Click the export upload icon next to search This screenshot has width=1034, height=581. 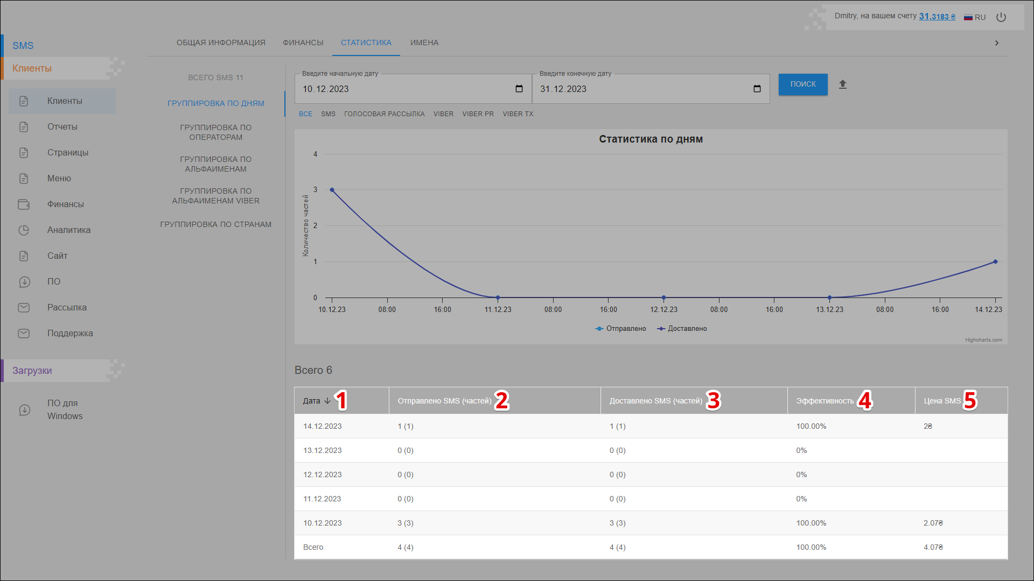click(843, 84)
